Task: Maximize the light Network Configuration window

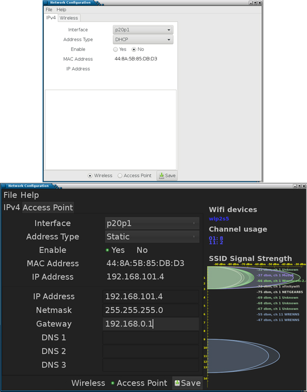Action: pos(255,3)
